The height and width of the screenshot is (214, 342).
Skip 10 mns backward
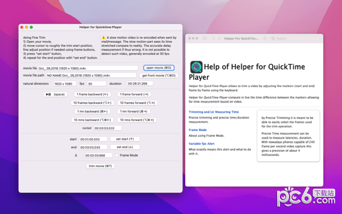pyautogui.click(x=92, y=120)
